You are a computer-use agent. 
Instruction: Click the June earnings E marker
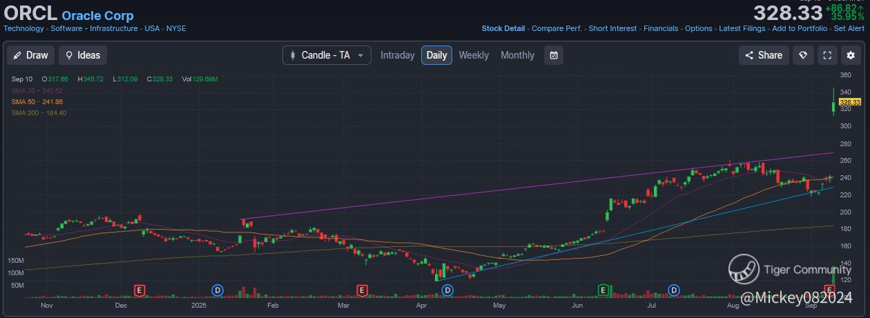(603, 290)
